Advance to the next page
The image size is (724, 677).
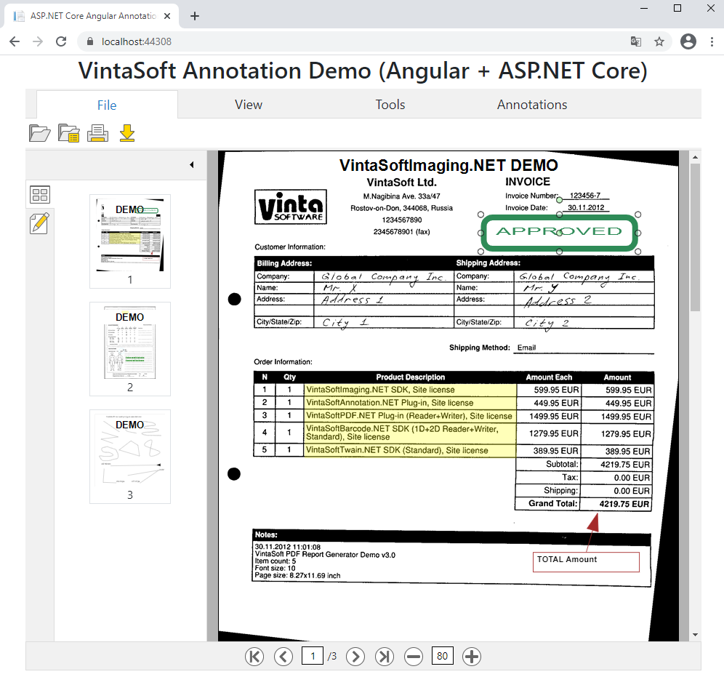click(355, 657)
